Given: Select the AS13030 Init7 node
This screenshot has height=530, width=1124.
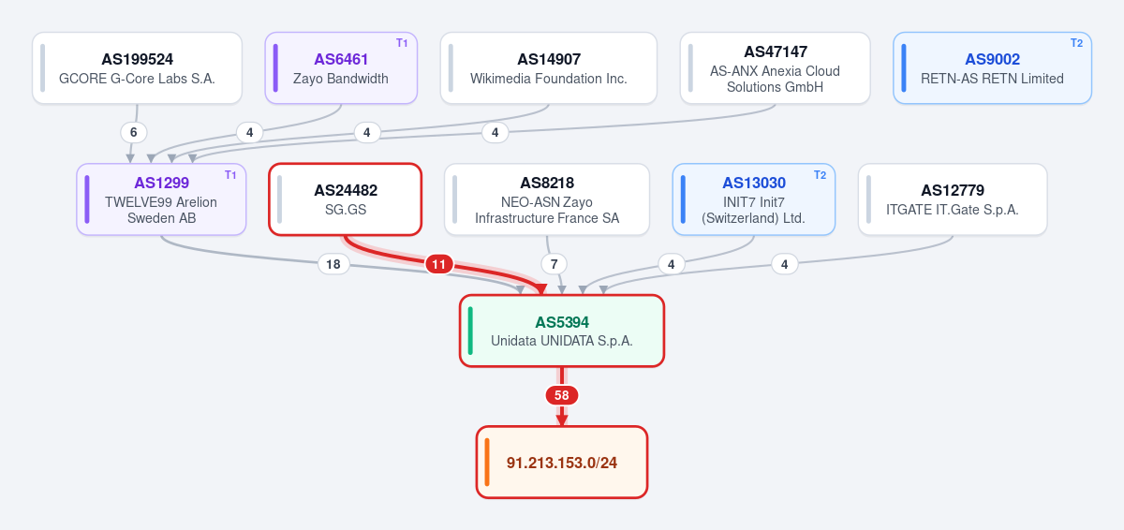Looking at the screenshot, I should pyautogui.click(x=754, y=199).
